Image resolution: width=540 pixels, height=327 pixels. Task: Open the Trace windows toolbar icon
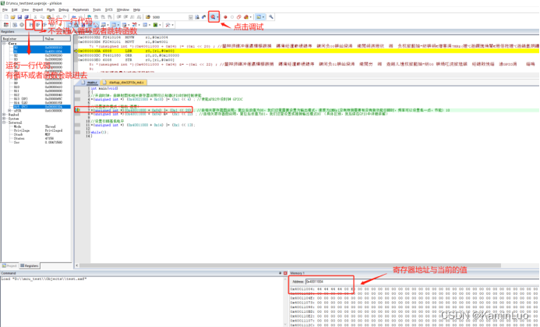pyautogui.click(x=145, y=25)
